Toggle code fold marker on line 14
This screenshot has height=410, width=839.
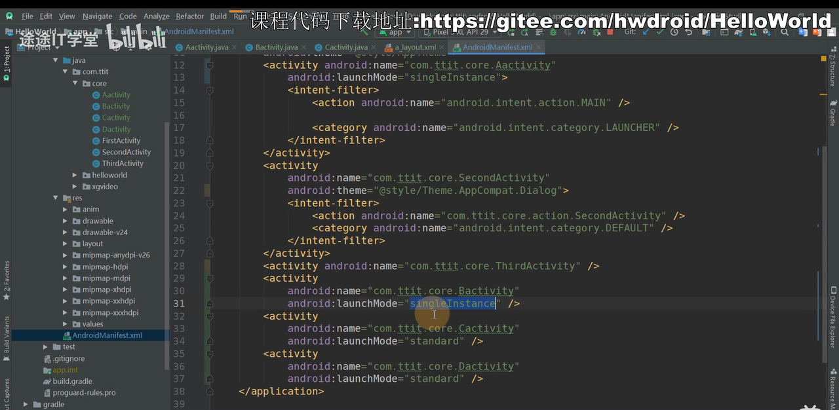pyautogui.click(x=210, y=90)
